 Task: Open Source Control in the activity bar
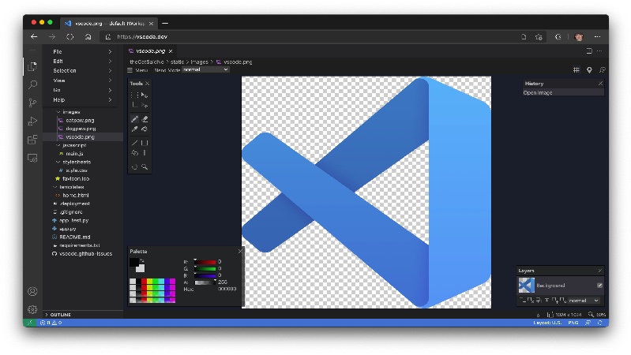(32, 103)
